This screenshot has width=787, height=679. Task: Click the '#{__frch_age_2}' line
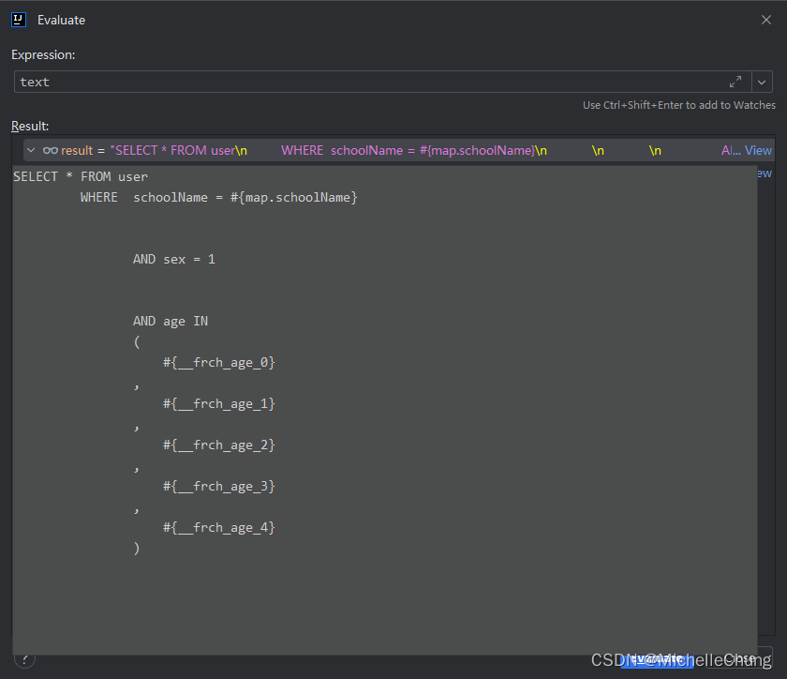point(219,445)
